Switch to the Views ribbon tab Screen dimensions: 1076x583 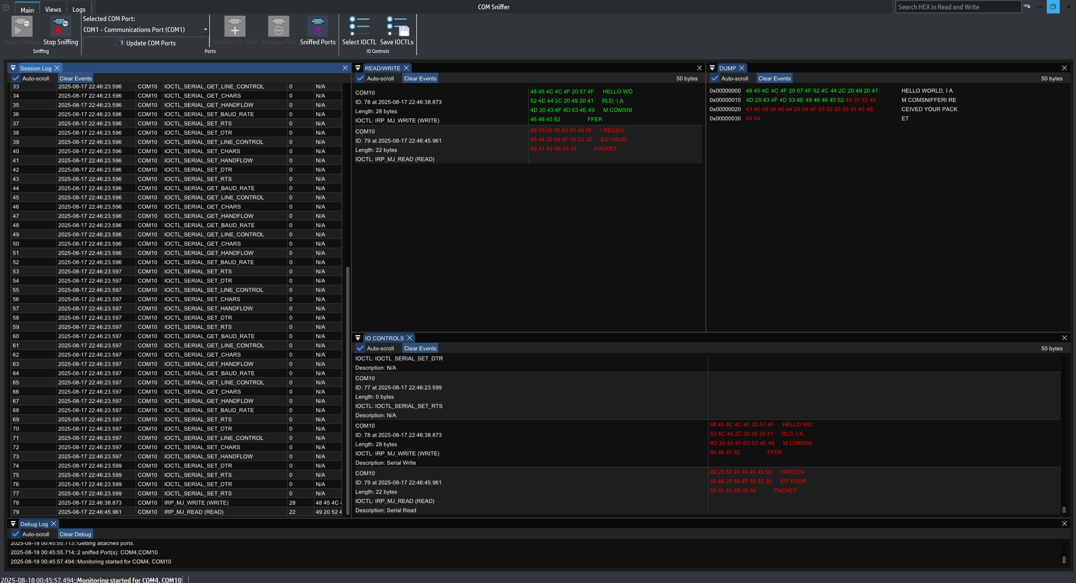53,9
